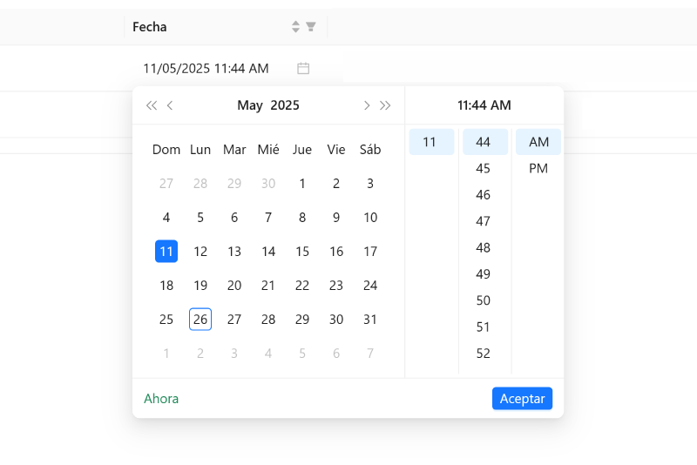
Task: Select May 31 in the calendar
Action: click(x=370, y=320)
